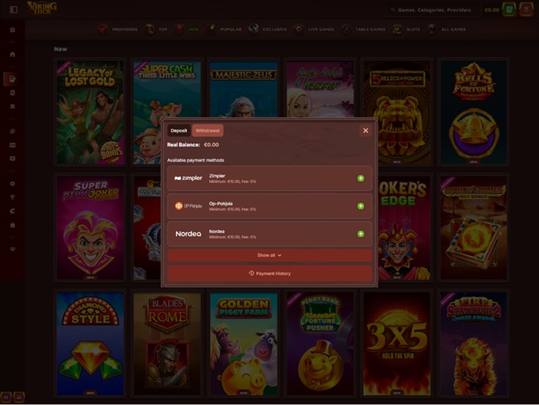Viewport: 539px width, 405px height.
Task: Click the home icon in left sidebar
Action: point(13,55)
